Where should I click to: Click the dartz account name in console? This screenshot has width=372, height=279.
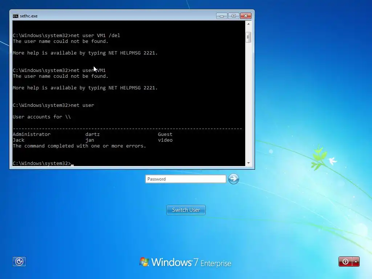93,134
